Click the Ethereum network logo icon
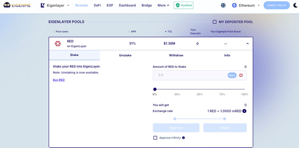 234,5
